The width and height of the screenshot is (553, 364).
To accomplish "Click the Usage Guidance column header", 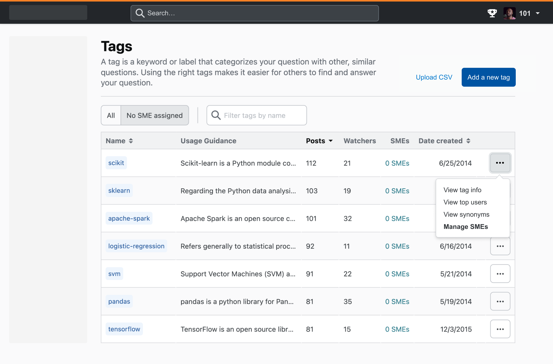I will (x=208, y=141).
